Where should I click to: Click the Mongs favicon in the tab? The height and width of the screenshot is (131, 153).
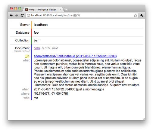(x=27, y=10)
